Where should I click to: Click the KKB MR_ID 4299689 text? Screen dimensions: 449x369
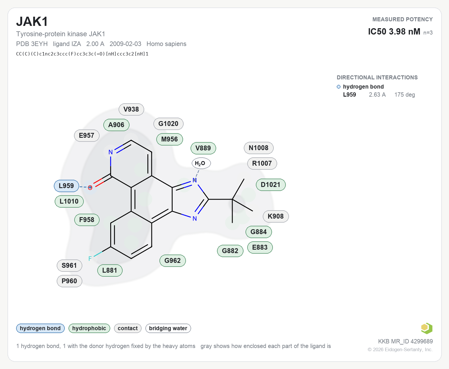click(405, 341)
